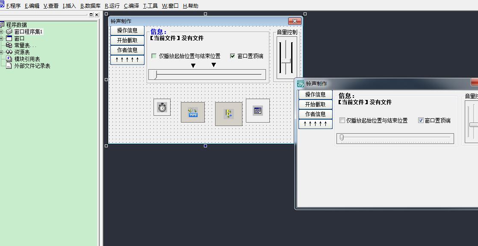Image resolution: width=478 pixels, height=246 pixels.
Task: Open the E.编辑 menu
Action: coord(32,6)
